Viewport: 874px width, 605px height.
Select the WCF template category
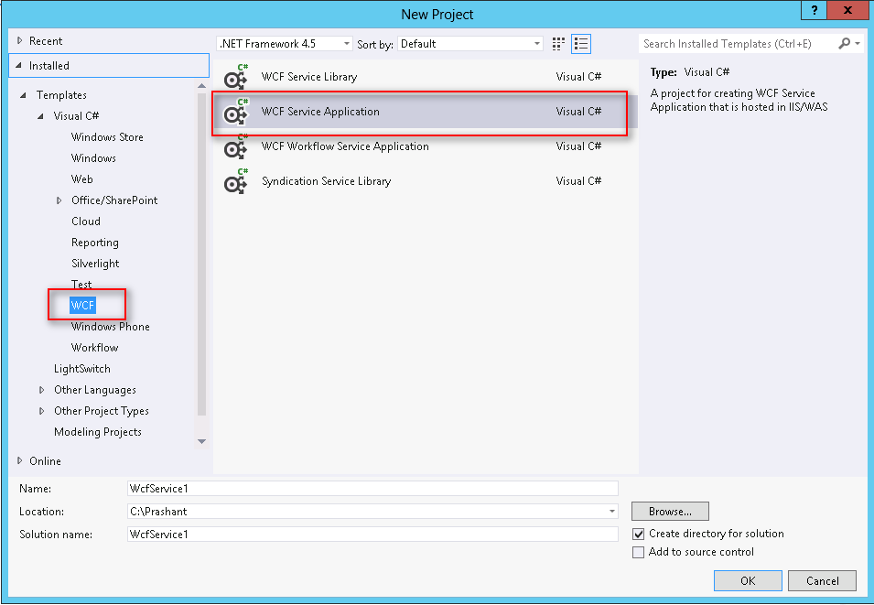coord(82,306)
